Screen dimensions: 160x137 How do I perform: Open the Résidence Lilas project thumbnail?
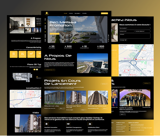coord(54,98)
